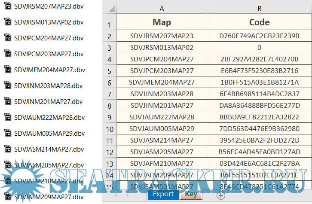Select cell containing code 0
The height and width of the screenshot is (204, 312).
tap(259, 48)
